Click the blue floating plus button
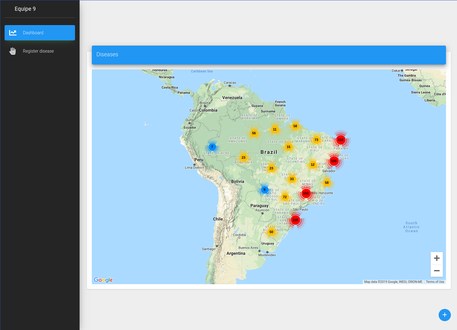The image size is (457, 330). (x=445, y=315)
